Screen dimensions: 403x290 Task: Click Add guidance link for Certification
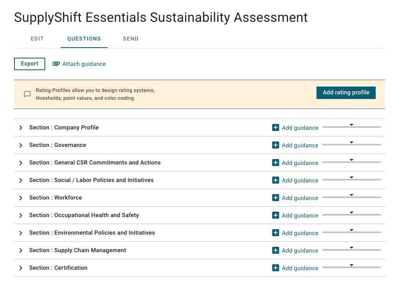tap(300, 268)
